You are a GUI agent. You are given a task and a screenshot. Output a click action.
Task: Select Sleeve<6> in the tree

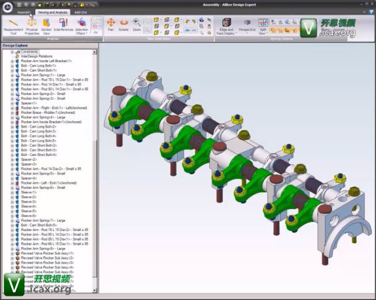click(x=29, y=216)
